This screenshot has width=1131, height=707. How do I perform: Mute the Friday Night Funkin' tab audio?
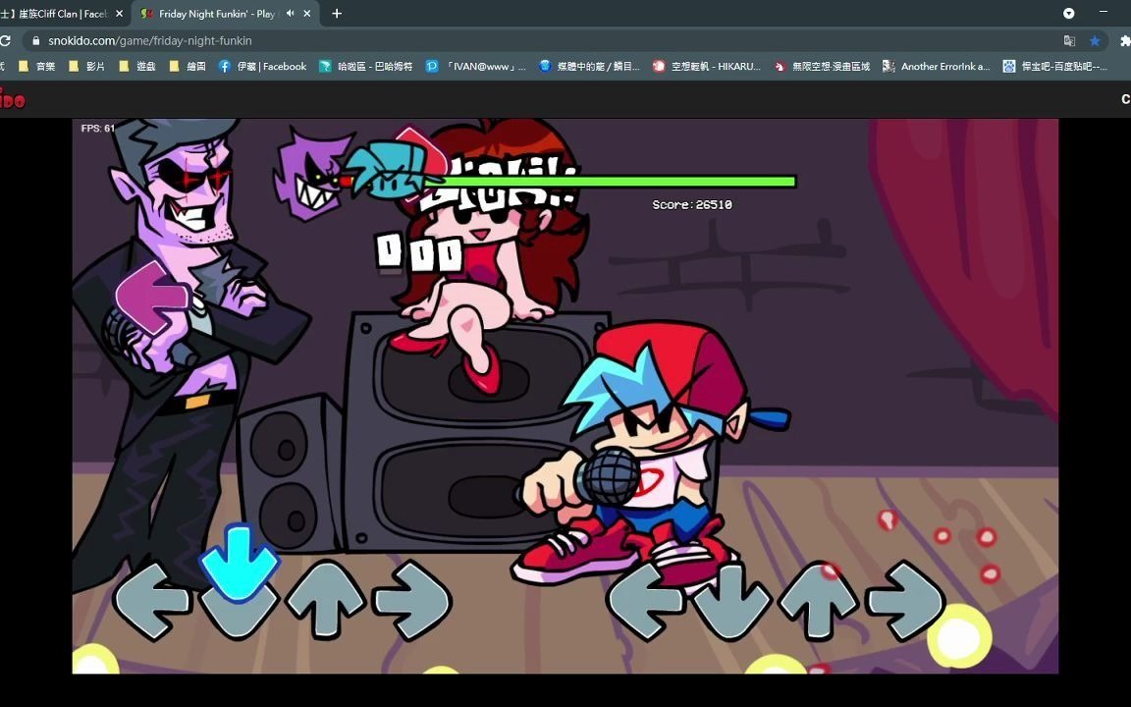[290, 13]
